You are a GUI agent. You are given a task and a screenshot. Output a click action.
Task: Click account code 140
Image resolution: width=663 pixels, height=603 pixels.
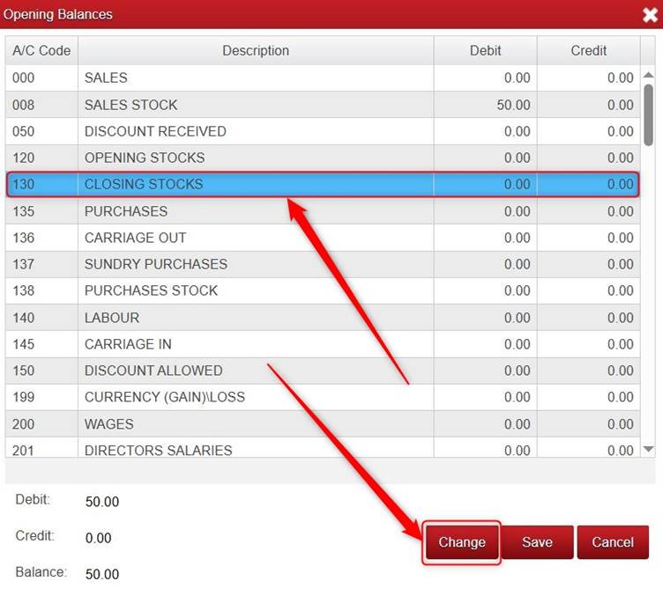coord(23,318)
